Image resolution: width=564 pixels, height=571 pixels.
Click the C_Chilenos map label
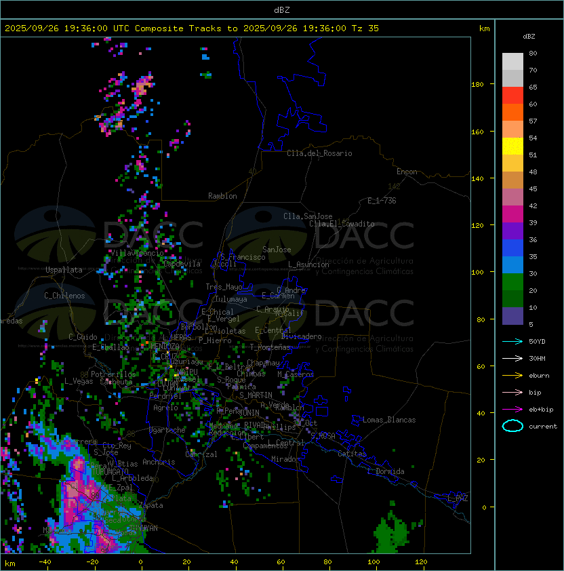point(64,296)
